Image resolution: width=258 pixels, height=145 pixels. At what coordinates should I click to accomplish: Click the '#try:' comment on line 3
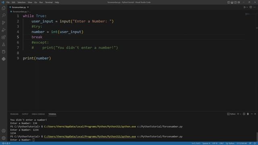tap(37, 27)
